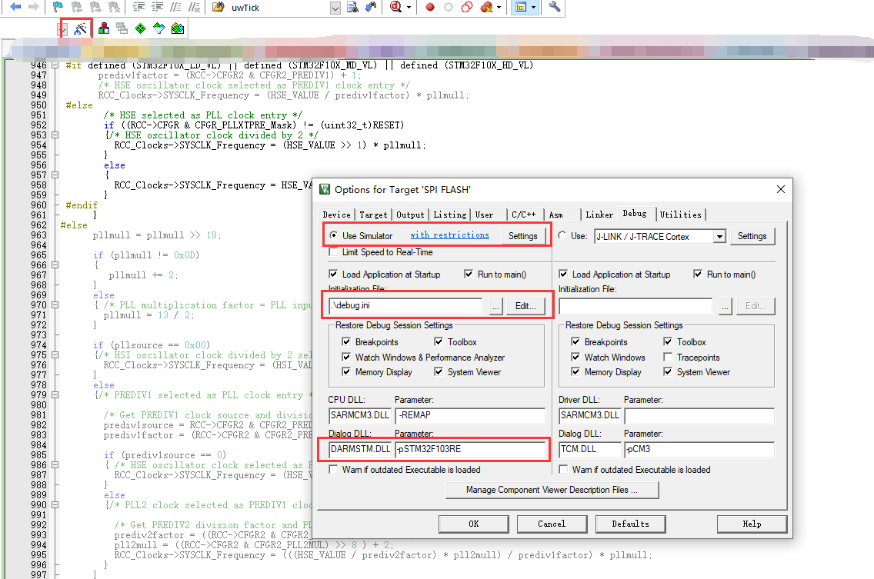
Task: Switch to the Device tab
Action: [337, 215]
